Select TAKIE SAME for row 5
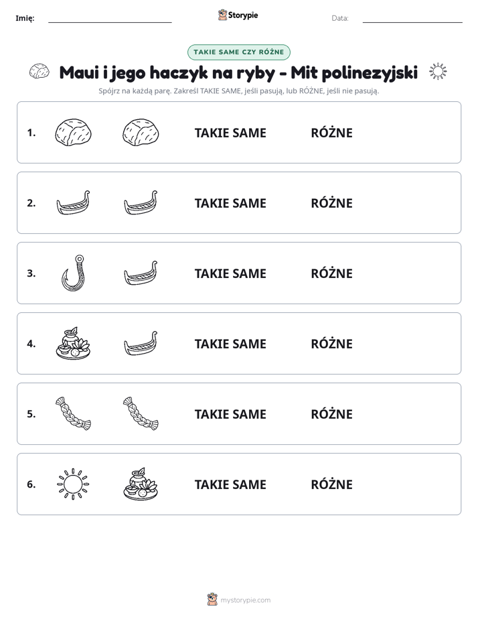 (x=230, y=414)
